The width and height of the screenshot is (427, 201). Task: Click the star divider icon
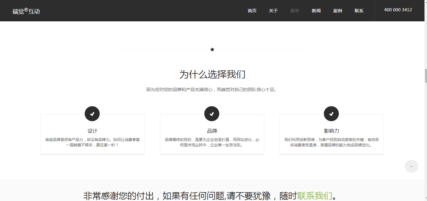(x=212, y=49)
